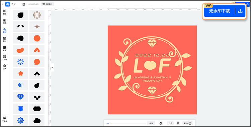Select the bottom diamond graphic on canvas
Viewport: 251px width, 127px height.
point(152,91)
